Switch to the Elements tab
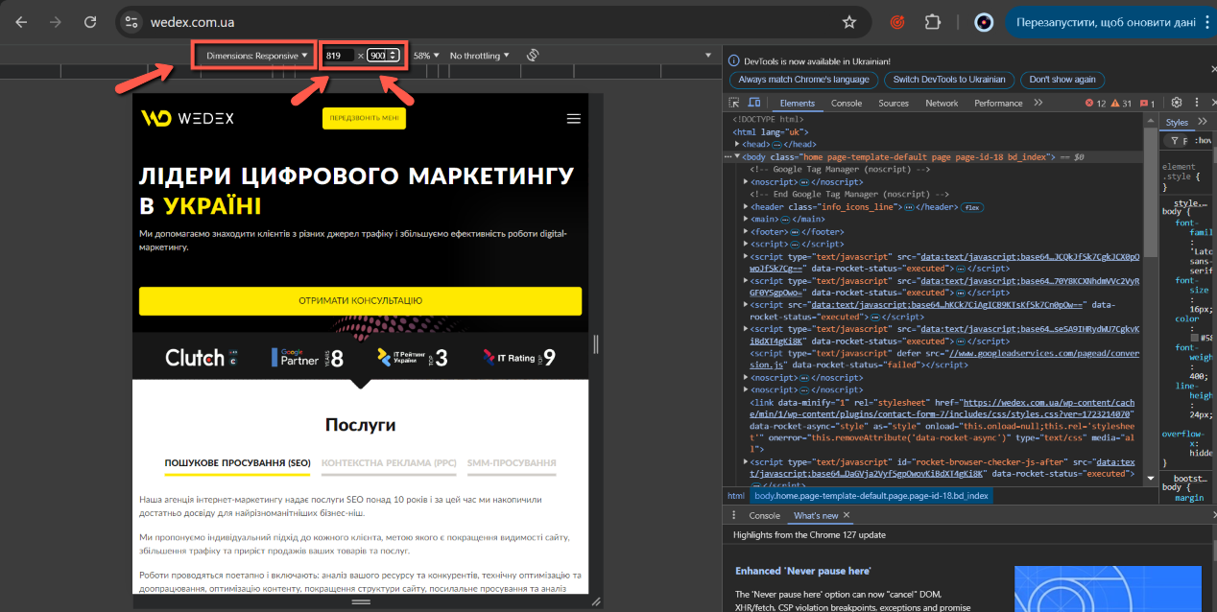The height and width of the screenshot is (612, 1217). point(797,103)
